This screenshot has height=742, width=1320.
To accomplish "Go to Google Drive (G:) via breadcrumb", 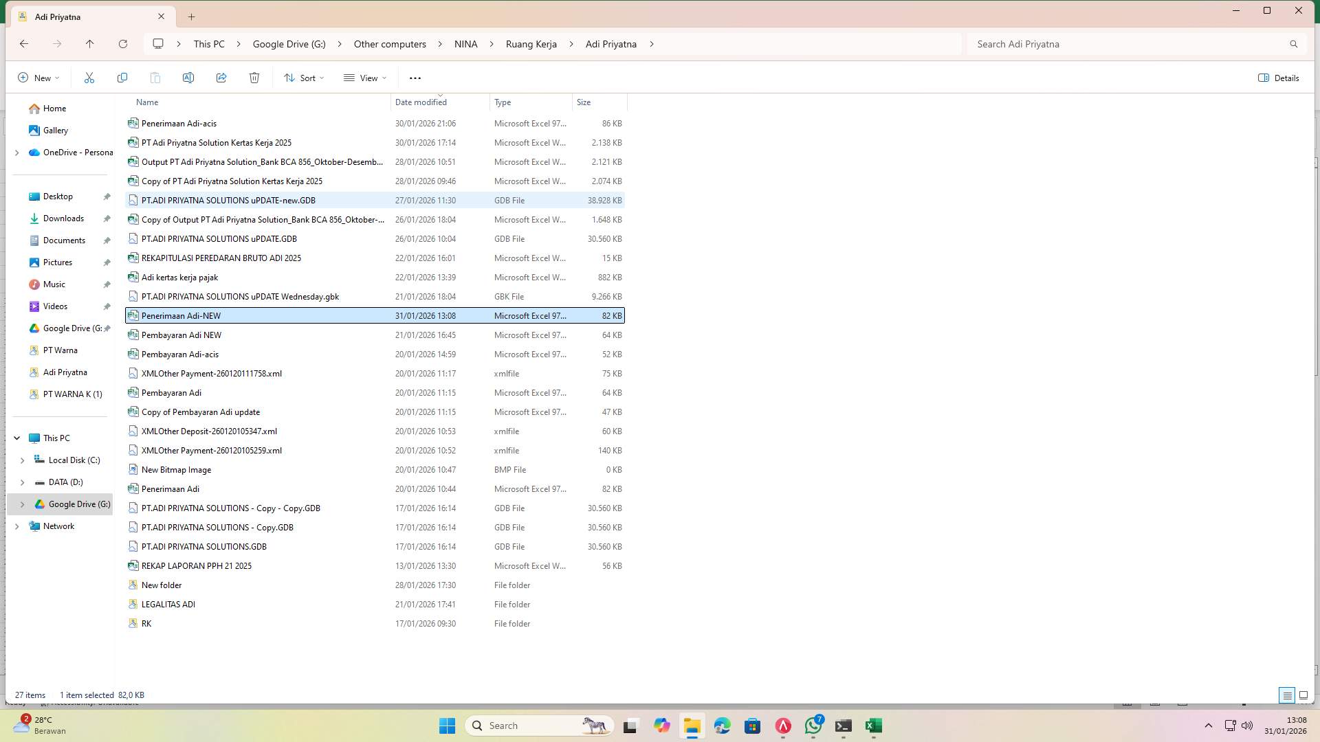I will [288, 43].
